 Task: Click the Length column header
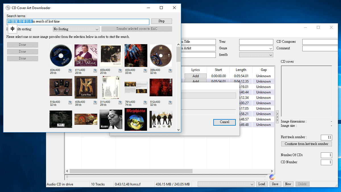pos(241,70)
